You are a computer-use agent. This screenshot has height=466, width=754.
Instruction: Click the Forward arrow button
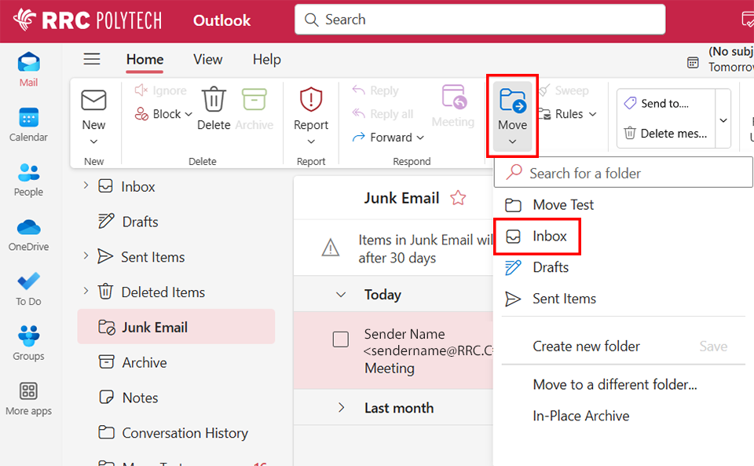[x=382, y=138]
